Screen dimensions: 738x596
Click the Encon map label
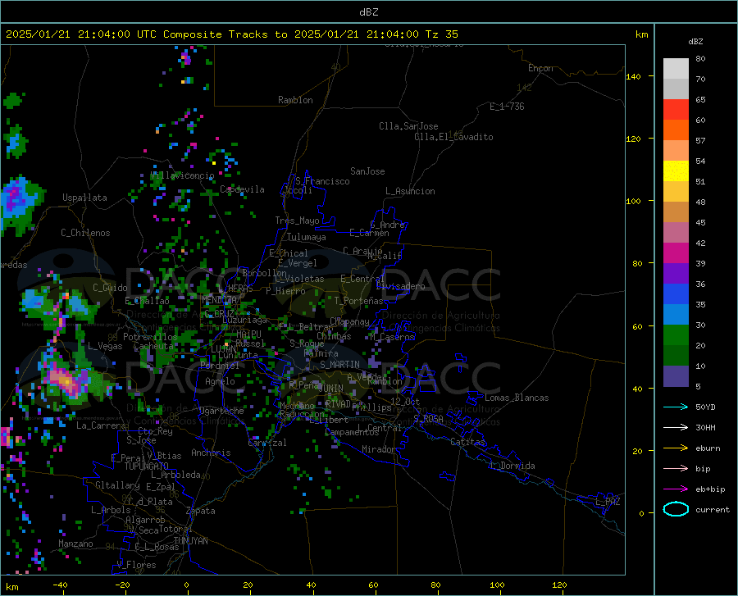tap(540, 68)
